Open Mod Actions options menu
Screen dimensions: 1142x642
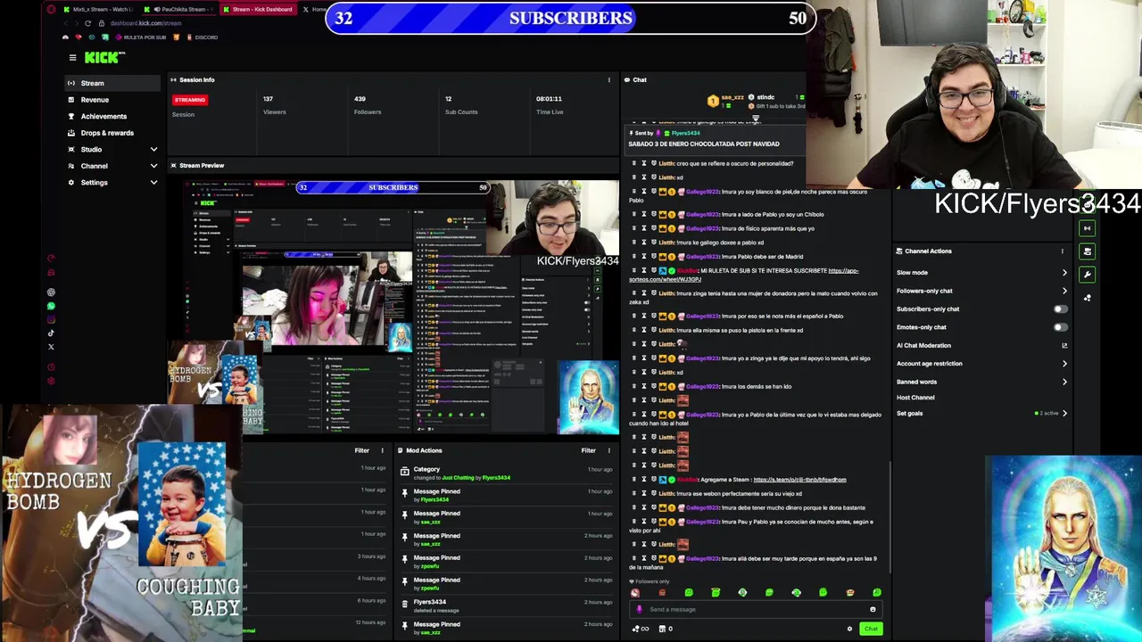pyautogui.click(x=609, y=450)
